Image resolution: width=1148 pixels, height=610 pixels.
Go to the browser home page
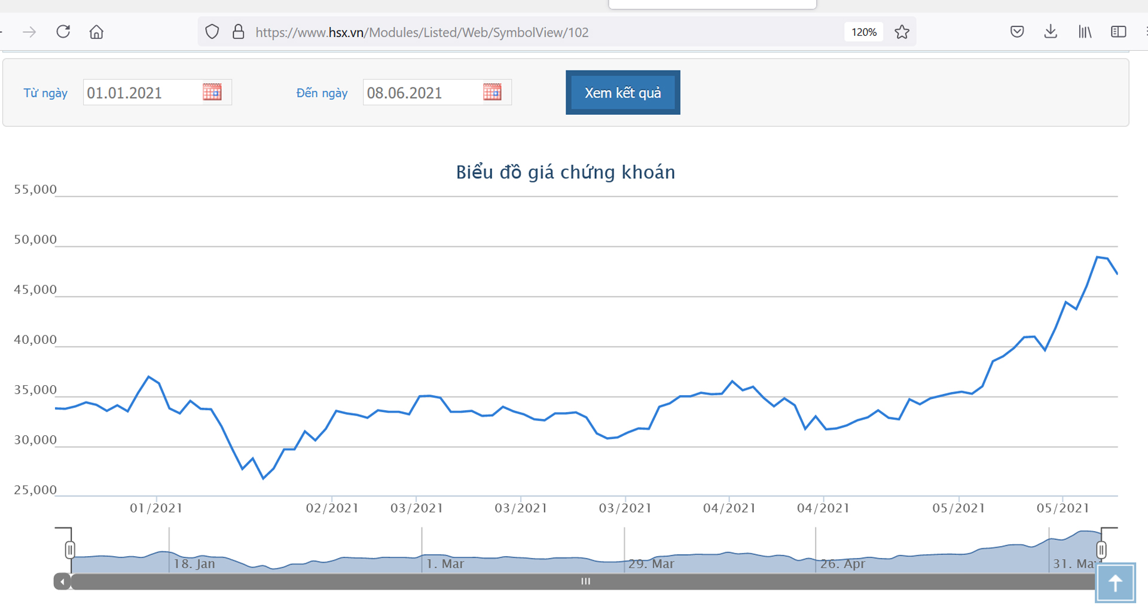coord(96,32)
